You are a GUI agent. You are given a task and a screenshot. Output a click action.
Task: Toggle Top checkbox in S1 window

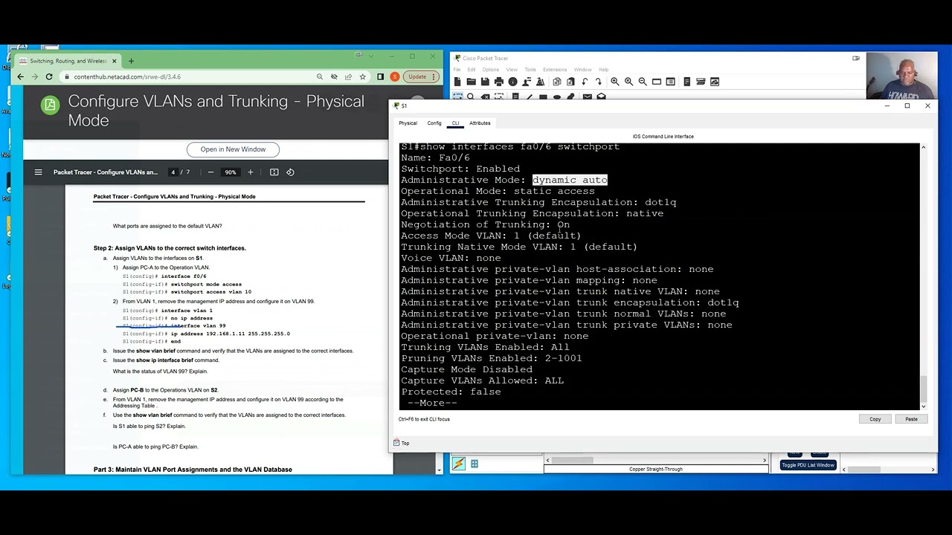tap(397, 443)
